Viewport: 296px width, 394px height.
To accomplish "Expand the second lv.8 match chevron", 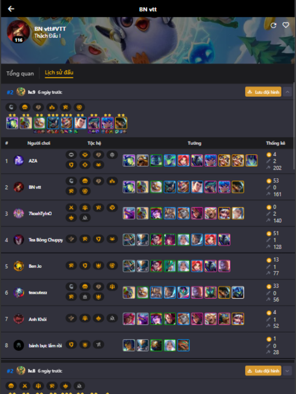I will pos(287,371).
